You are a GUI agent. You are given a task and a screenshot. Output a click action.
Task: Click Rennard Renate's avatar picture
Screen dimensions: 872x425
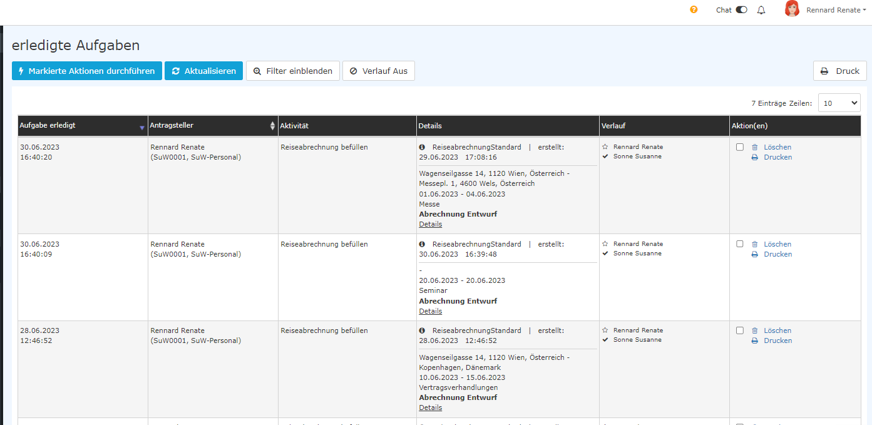pyautogui.click(x=792, y=9)
